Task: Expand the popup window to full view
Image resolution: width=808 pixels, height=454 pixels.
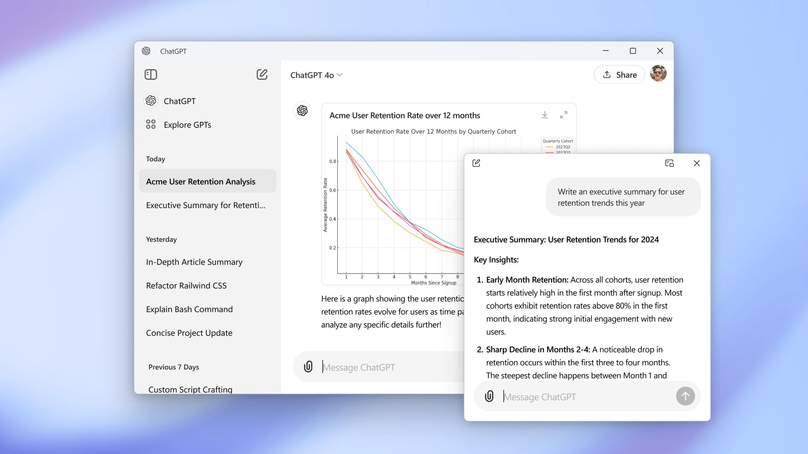Action: [669, 162]
